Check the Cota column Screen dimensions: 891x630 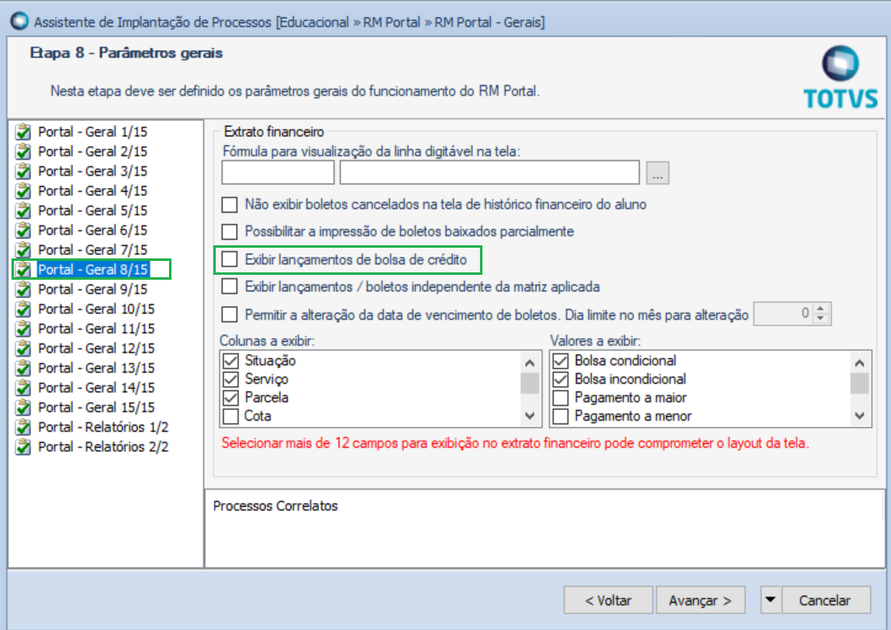pyautogui.click(x=231, y=417)
